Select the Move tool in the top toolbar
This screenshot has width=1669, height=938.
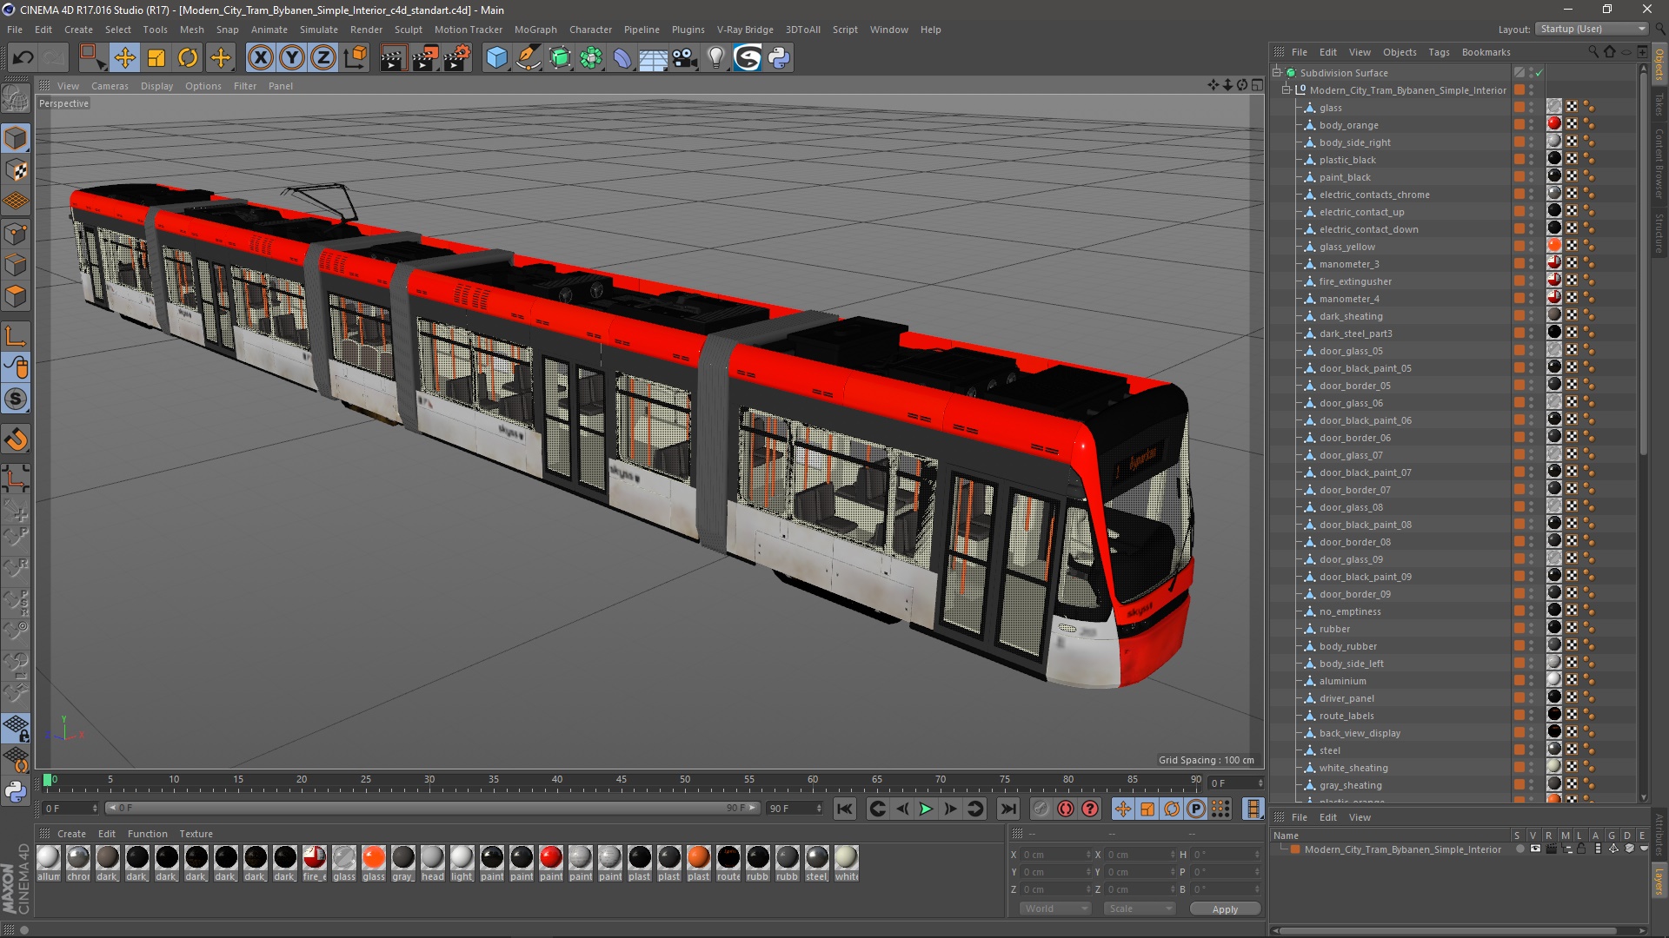coord(124,58)
